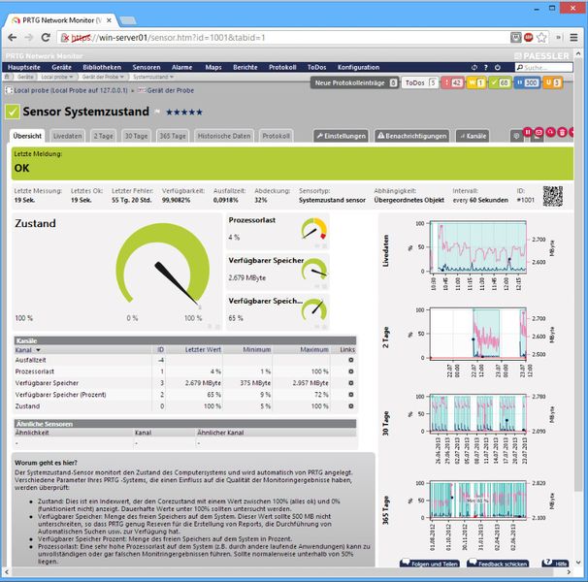588x582 pixels.
Task: Click the green checkmark sensor status icon
Action: click(x=13, y=112)
